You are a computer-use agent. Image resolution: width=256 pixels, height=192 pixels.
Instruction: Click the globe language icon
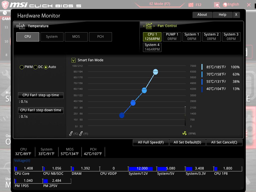coord(225,4)
